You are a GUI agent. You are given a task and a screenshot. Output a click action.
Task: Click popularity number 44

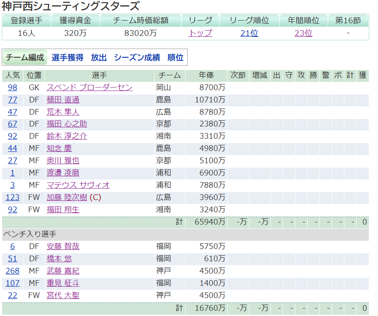coord(13,148)
